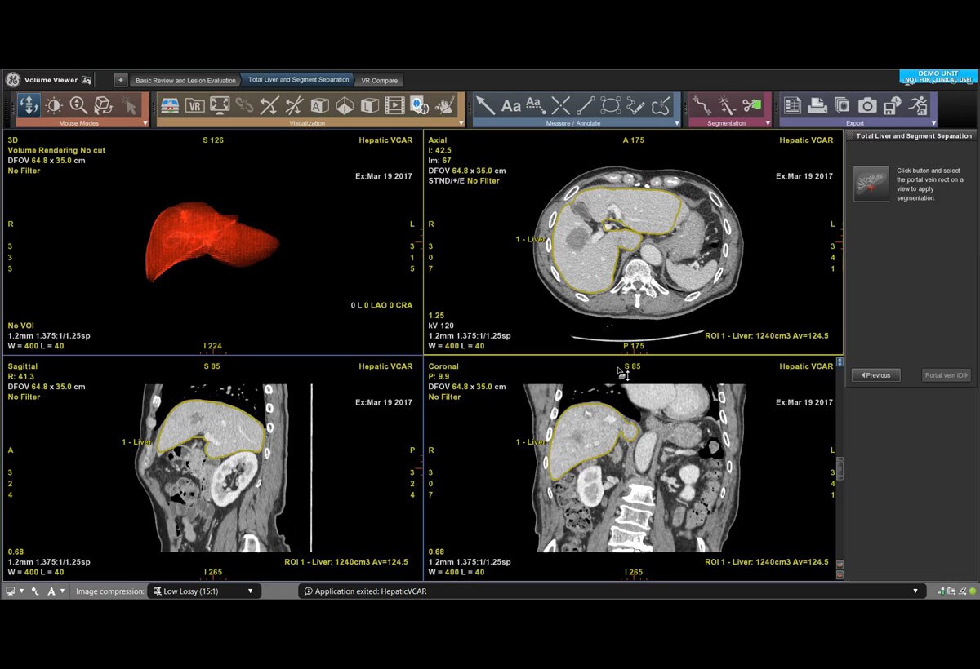Click the coronal view vertical slice scrollbar

(x=840, y=467)
